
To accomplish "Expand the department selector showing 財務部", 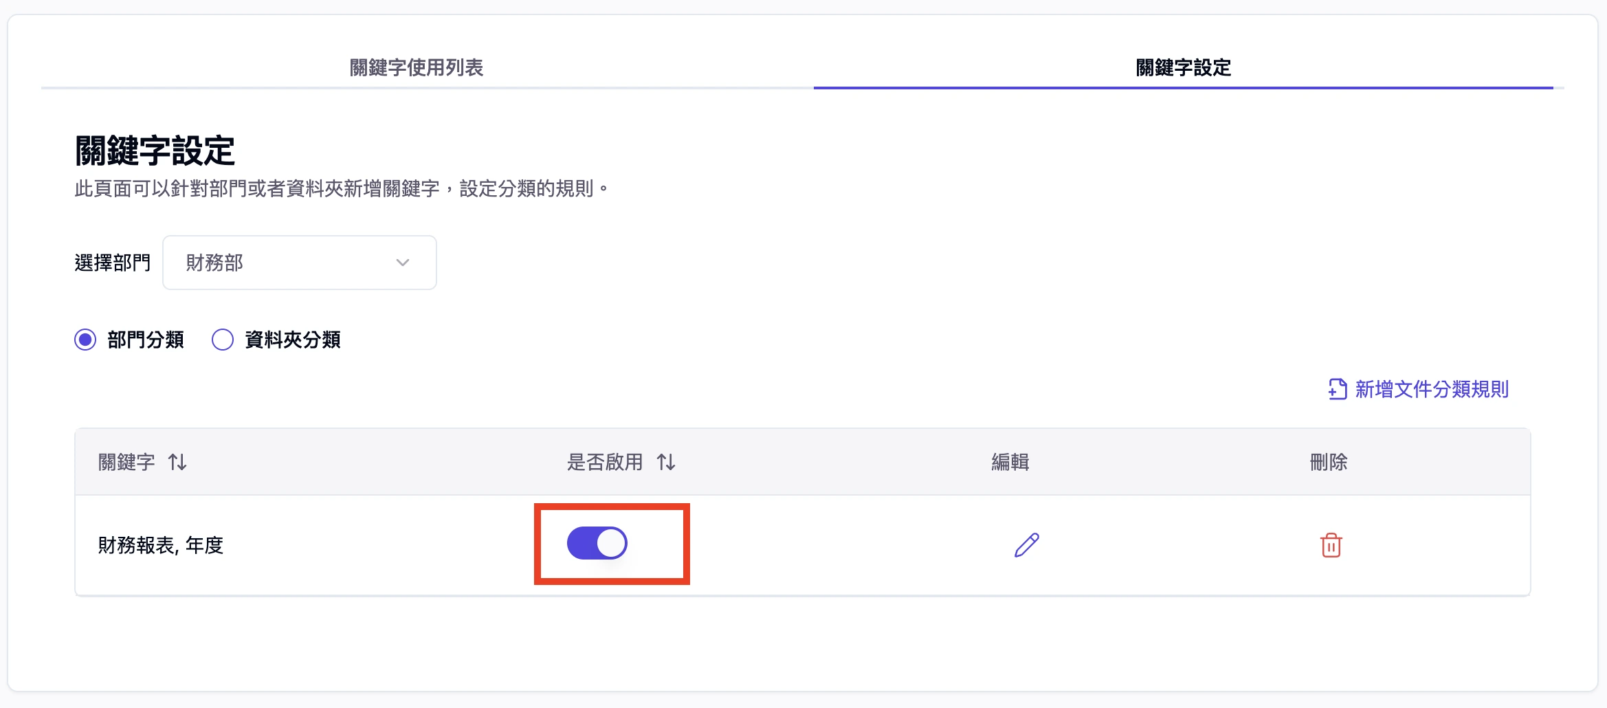I will pyautogui.click(x=299, y=262).
